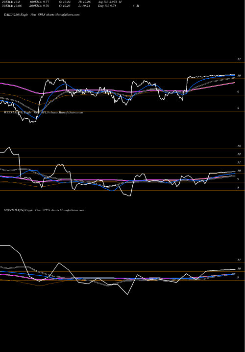This screenshot has width=245, height=352.
Task: Click the 20EMA: 10.2 value
Action: [11, 2]
